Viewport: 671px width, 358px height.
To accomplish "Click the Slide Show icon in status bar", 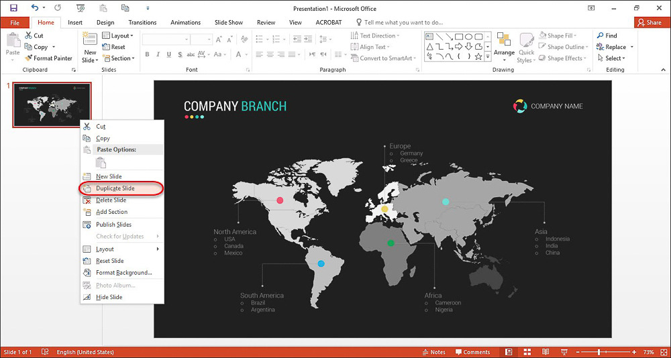I will coord(564,351).
